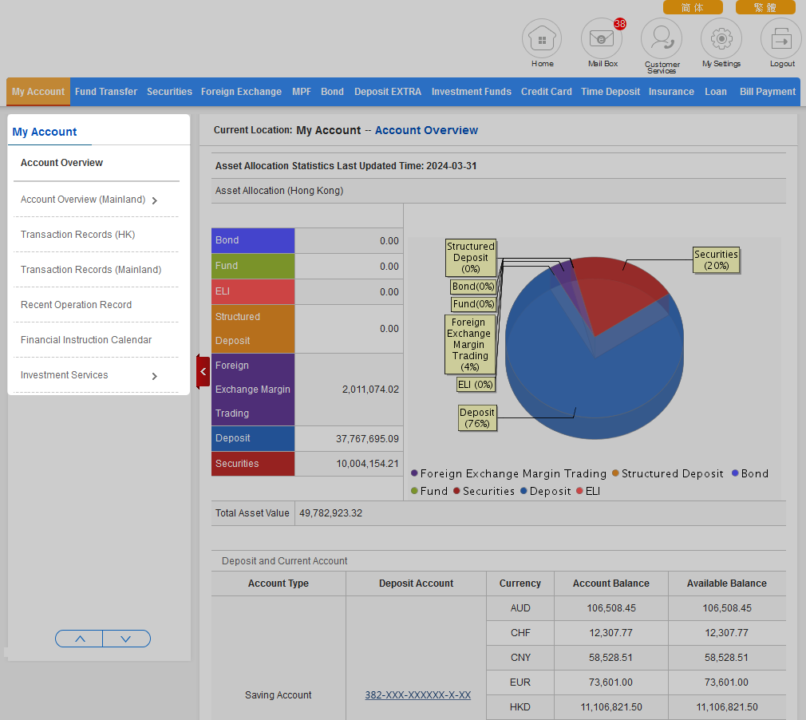Click the Securities legend color dot
806x720 pixels.
(x=457, y=491)
